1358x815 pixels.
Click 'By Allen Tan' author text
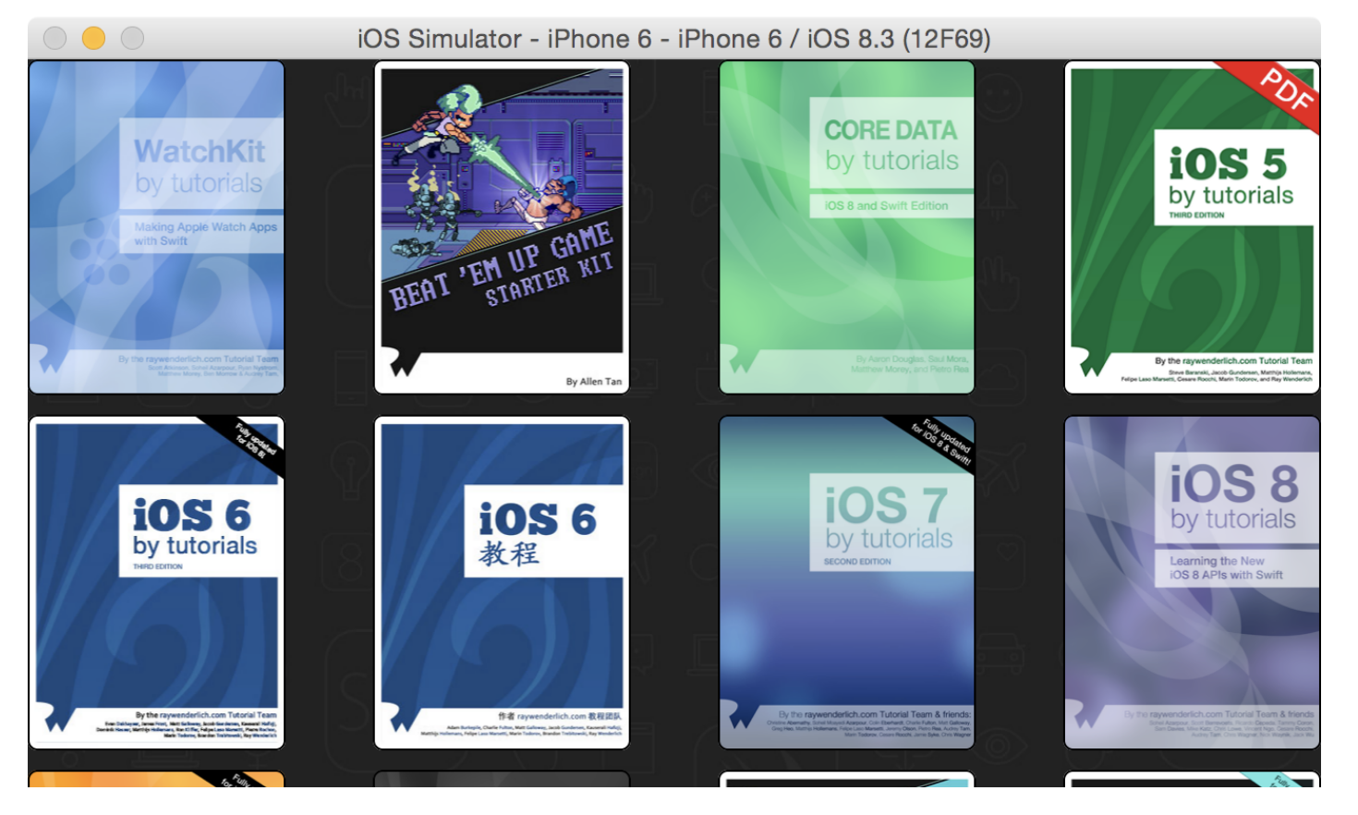[594, 381]
